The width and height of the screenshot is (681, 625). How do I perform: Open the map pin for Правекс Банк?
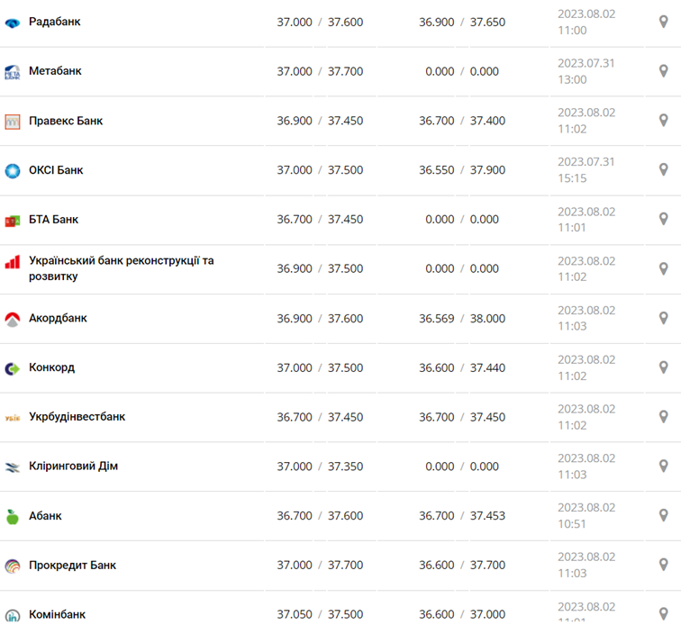pyautogui.click(x=663, y=121)
